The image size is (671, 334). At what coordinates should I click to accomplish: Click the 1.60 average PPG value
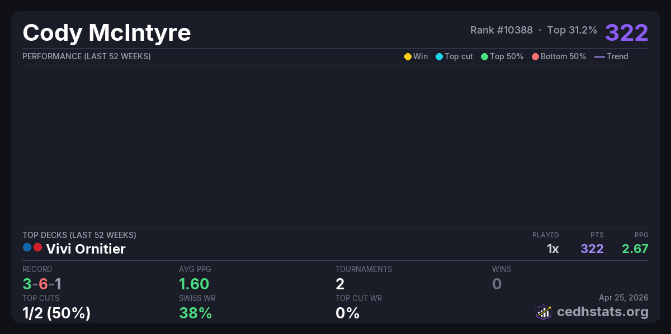click(194, 284)
